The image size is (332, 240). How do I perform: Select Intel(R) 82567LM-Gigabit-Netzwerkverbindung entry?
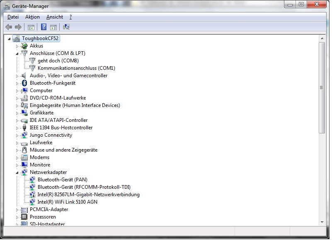click(x=89, y=195)
